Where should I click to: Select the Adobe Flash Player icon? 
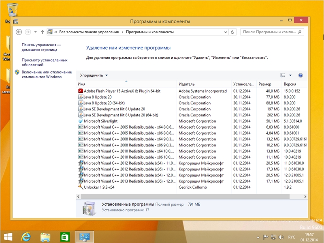81,91
